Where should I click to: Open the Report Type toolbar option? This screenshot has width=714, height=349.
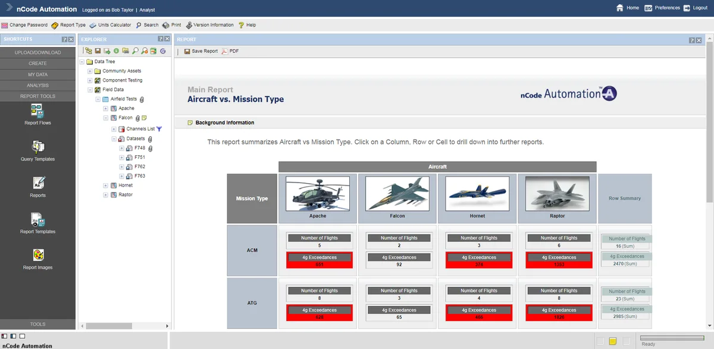pyautogui.click(x=68, y=25)
